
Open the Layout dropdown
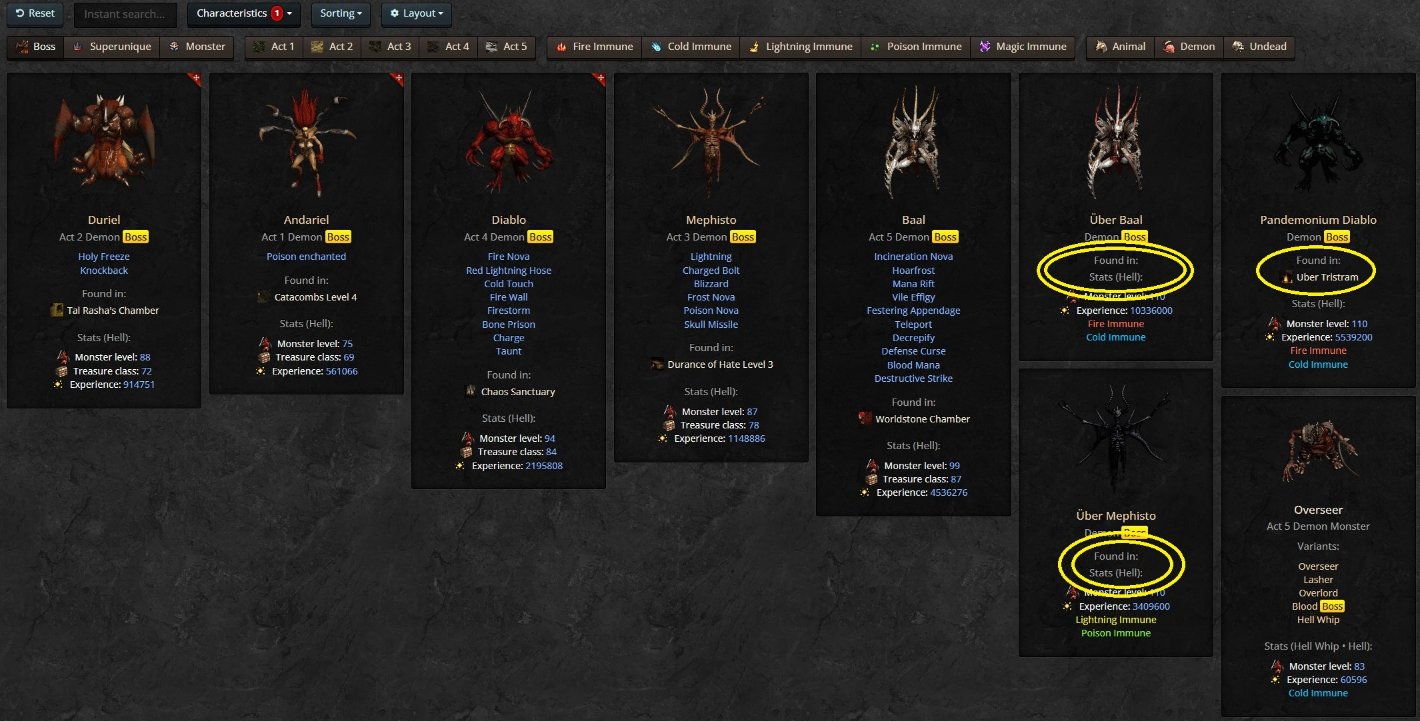[416, 13]
